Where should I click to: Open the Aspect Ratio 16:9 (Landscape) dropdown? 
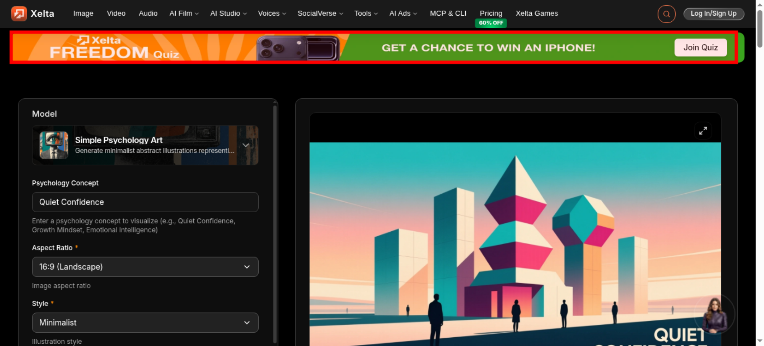point(145,267)
